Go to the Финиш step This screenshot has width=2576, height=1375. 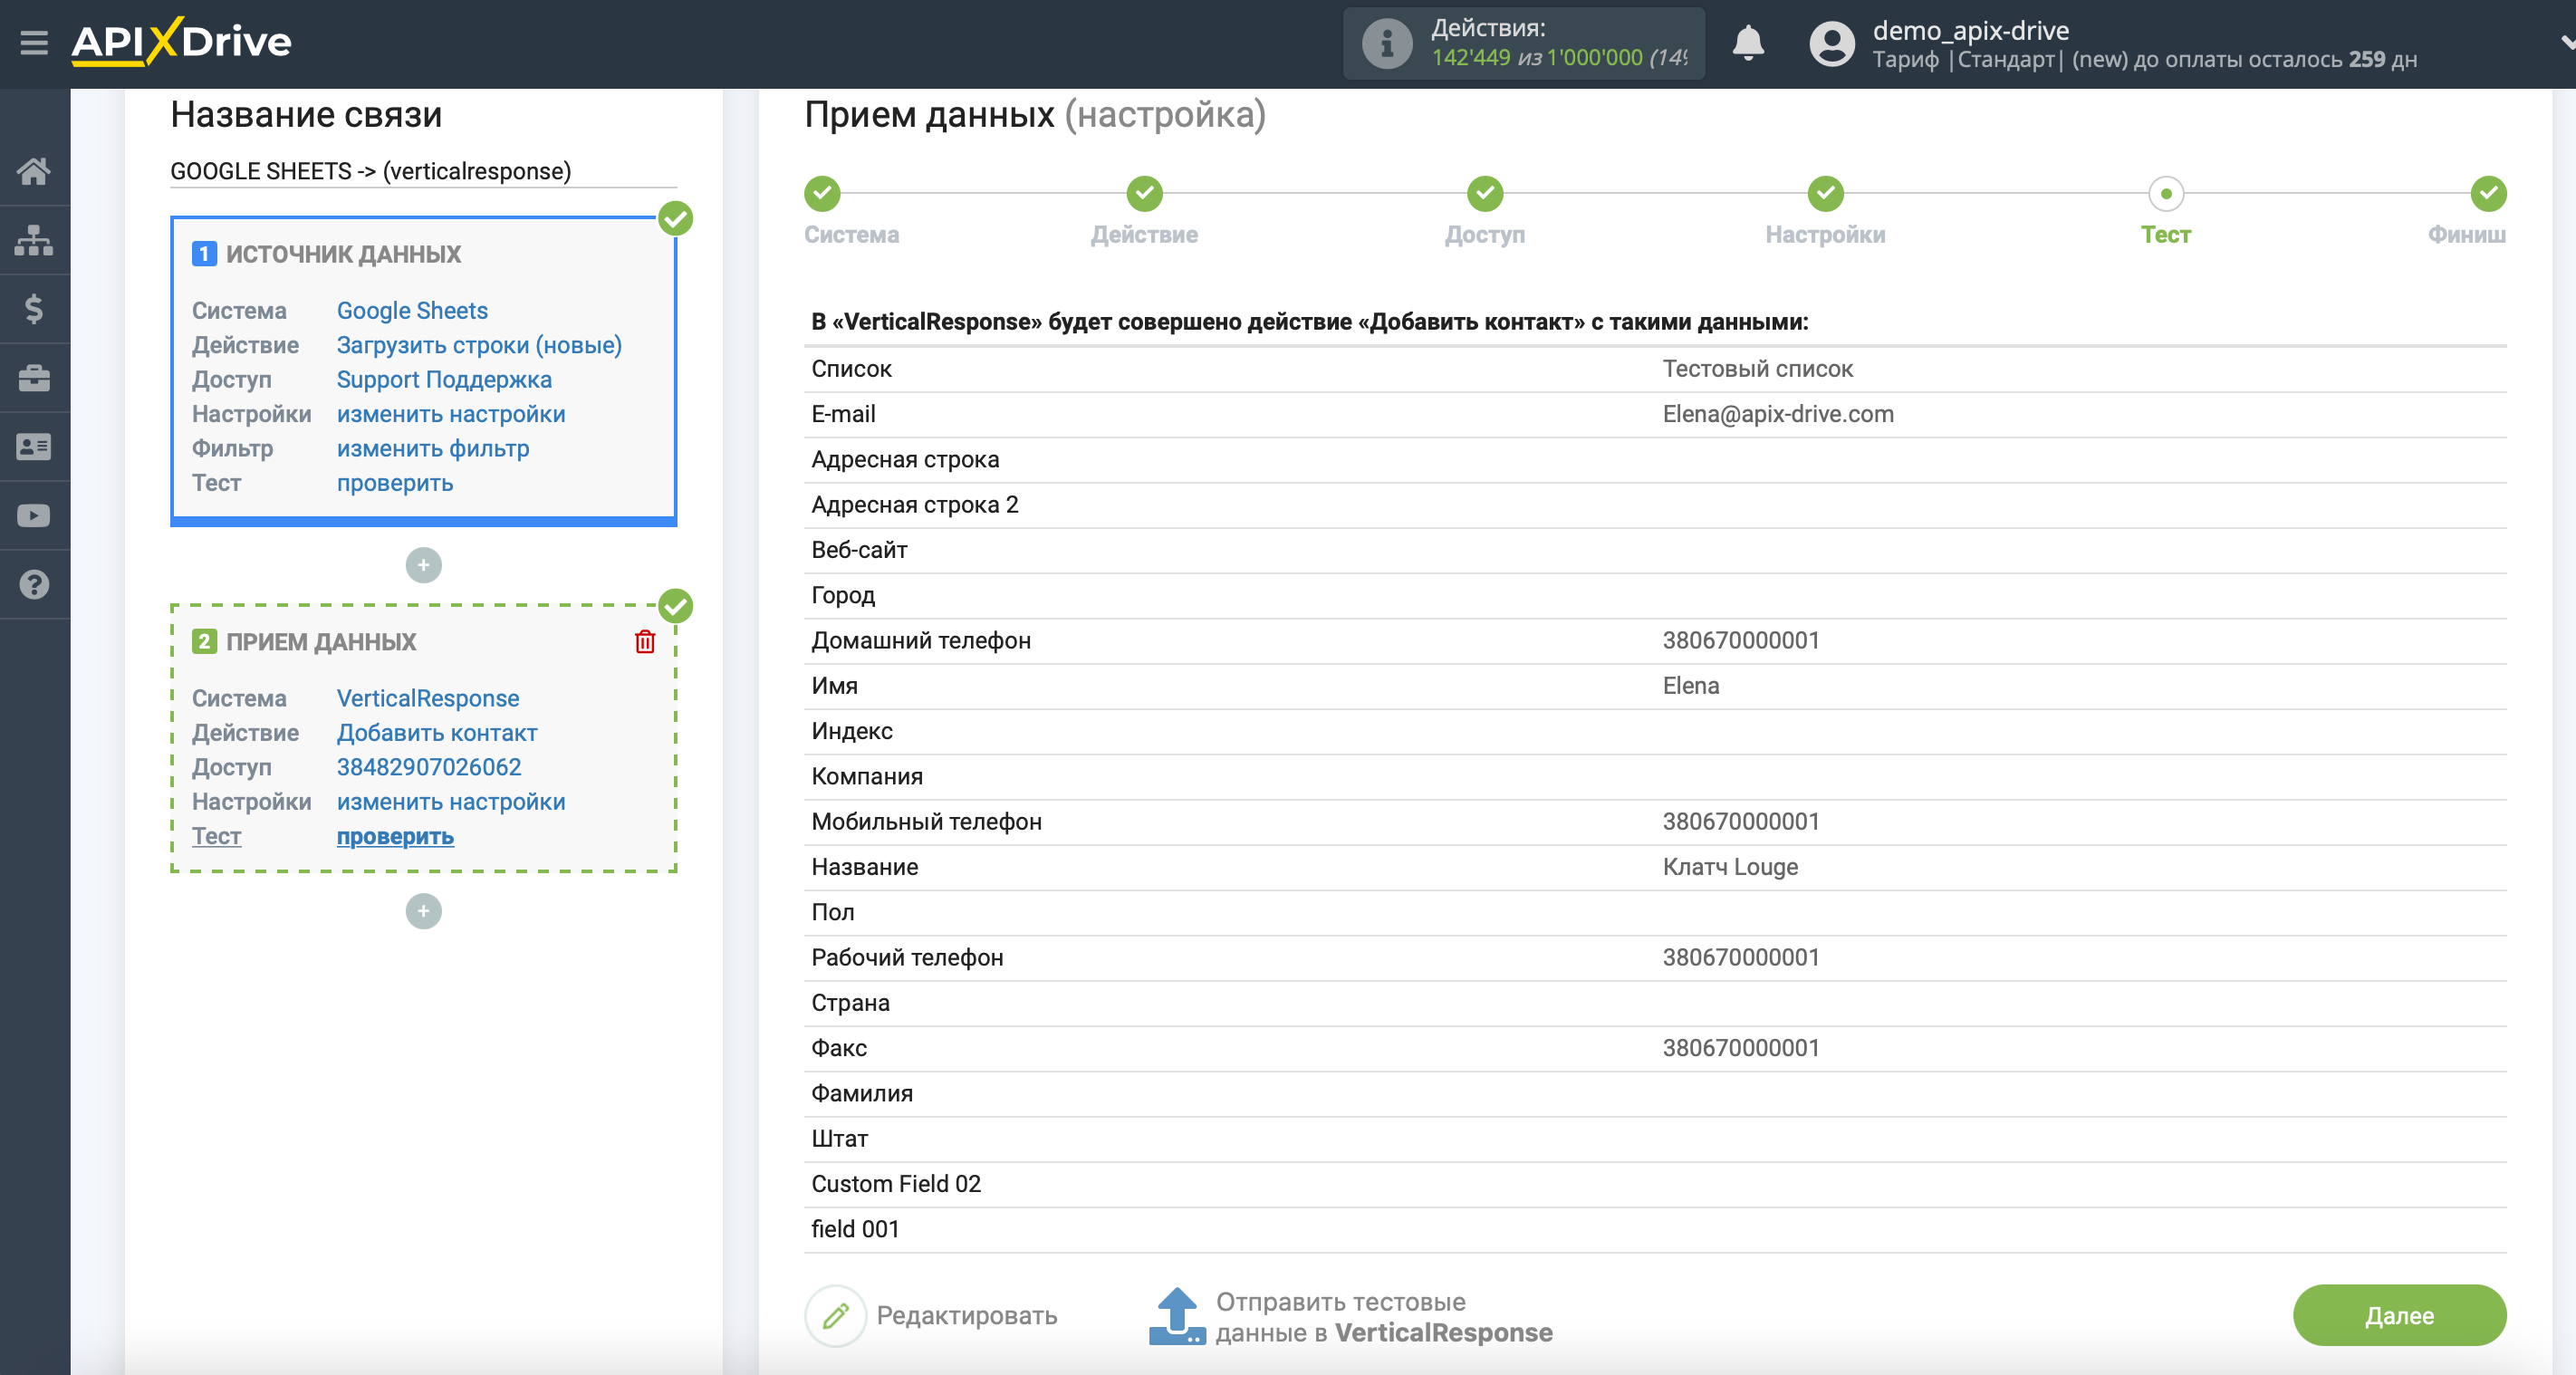coord(2488,194)
